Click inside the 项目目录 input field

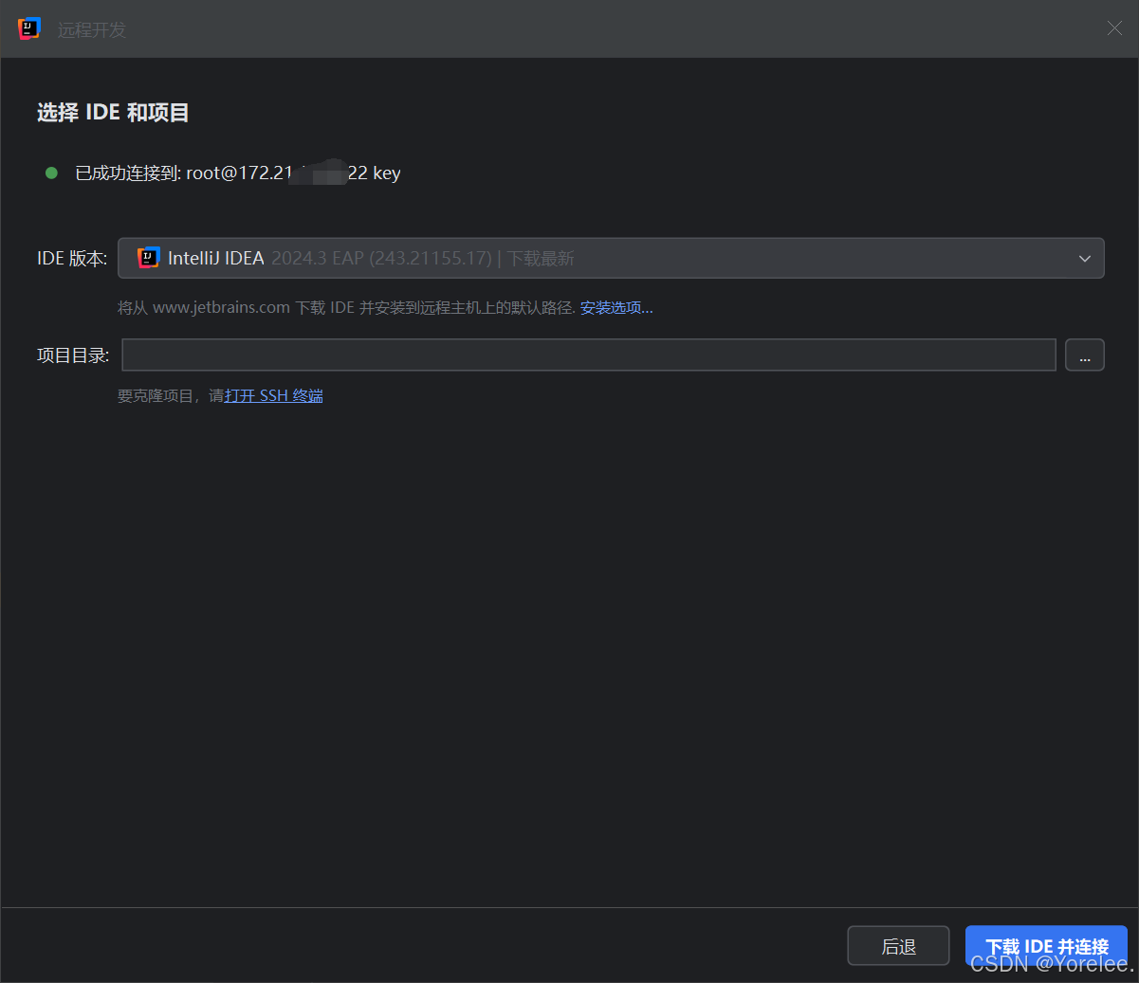(x=588, y=355)
